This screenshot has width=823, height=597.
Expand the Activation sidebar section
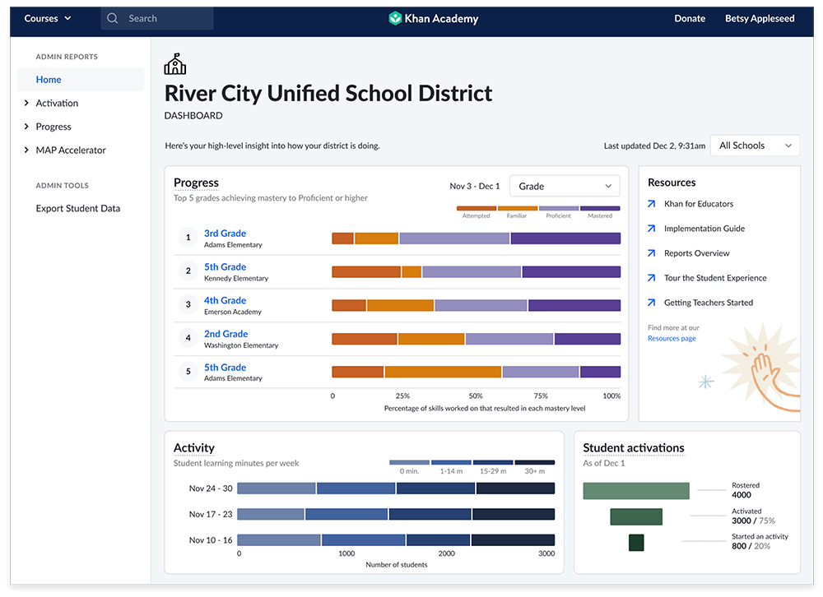(x=28, y=104)
